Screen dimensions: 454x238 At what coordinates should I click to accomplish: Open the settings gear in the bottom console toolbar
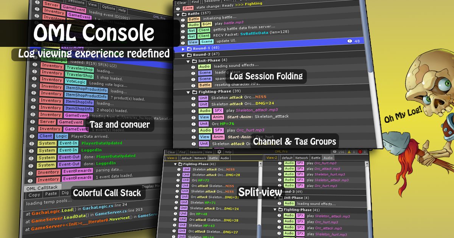[219, 151]
